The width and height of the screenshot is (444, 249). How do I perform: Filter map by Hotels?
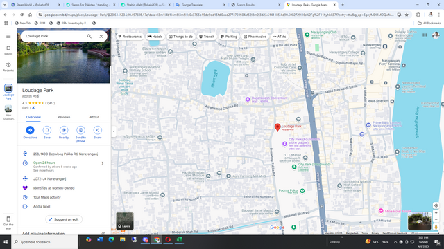click(155, 37)
